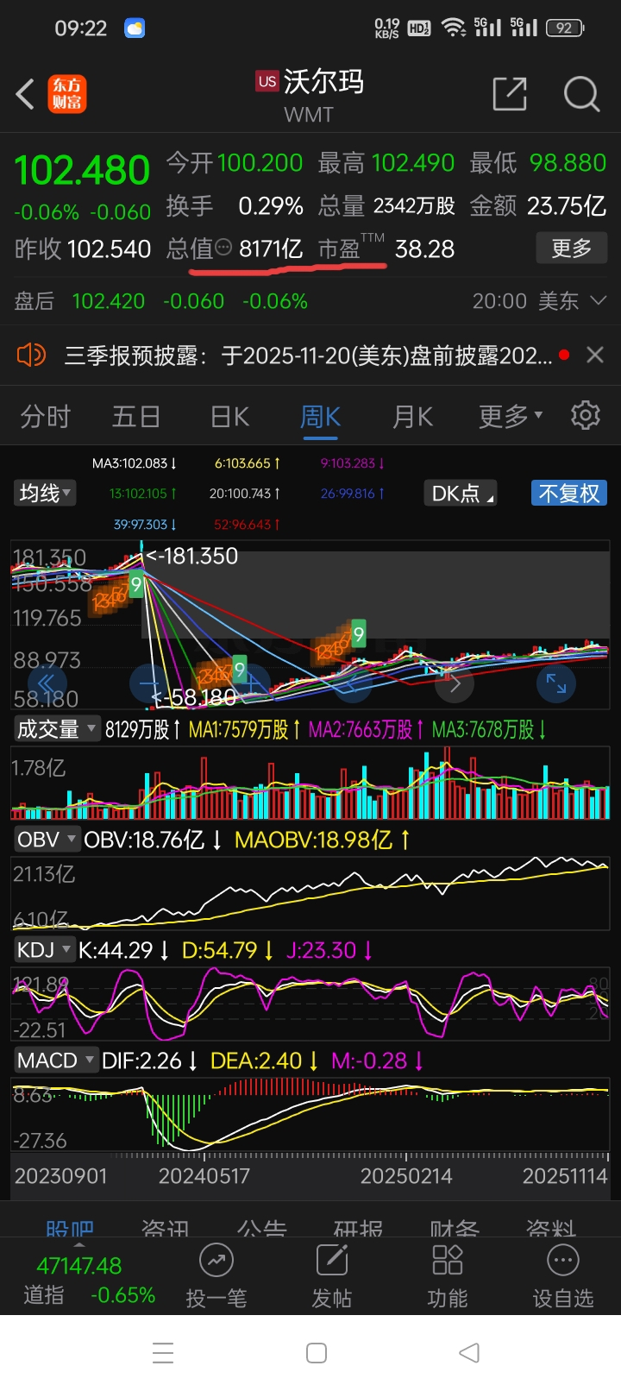
Task: Select the 周K tab
Action: tap(321, 417)
